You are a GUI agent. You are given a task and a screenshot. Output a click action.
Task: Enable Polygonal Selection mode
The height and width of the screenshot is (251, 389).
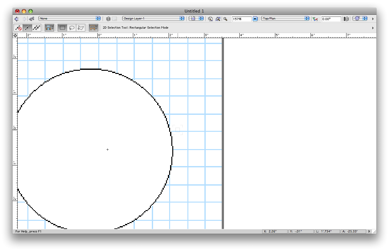(x=81, y=28)
